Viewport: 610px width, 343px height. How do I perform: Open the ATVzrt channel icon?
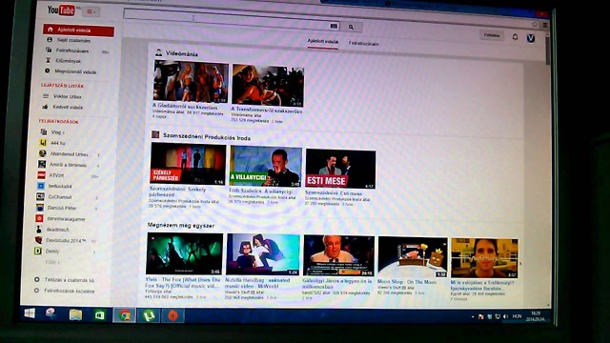pos(41,175)
